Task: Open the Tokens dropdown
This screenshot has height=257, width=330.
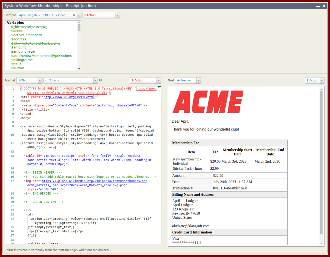Action: 71,80
